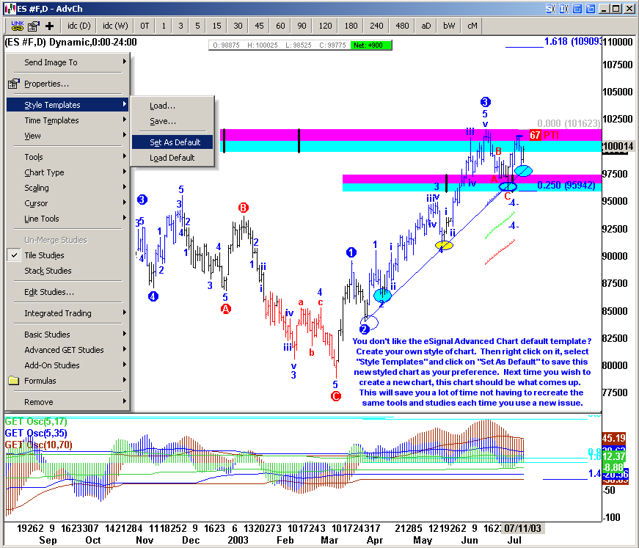
Task: Click the plus crosshair toolbar icon
Action: point(49,26)
